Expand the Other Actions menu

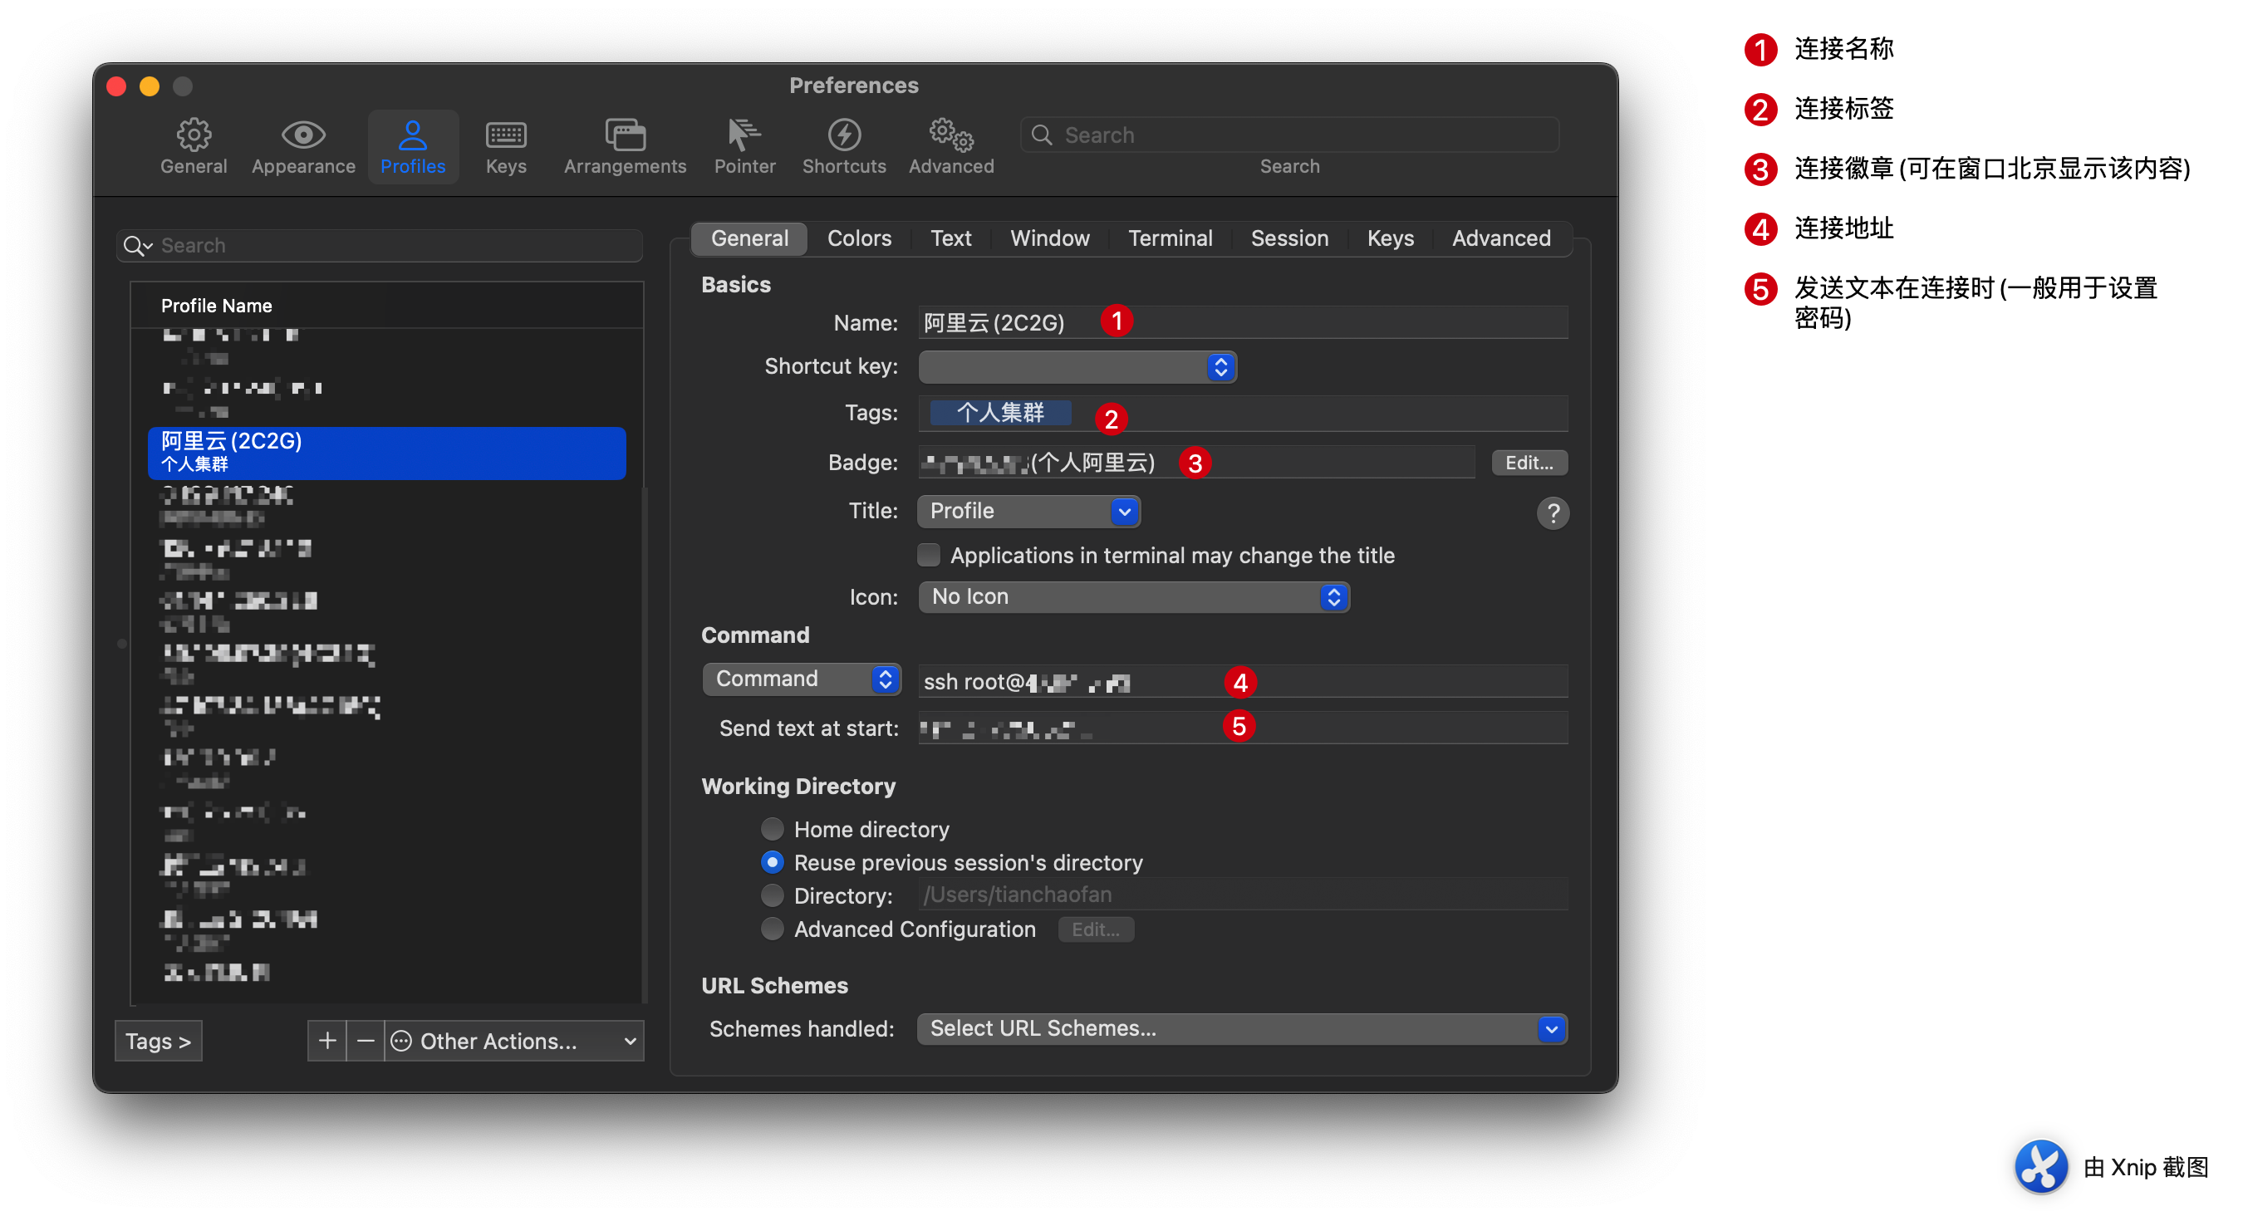pos(513,1040)
